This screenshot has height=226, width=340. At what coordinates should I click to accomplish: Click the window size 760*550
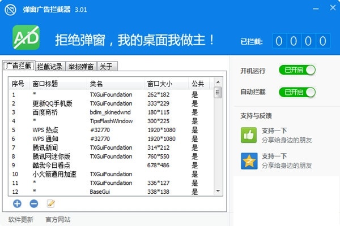(x=158, y=157)
